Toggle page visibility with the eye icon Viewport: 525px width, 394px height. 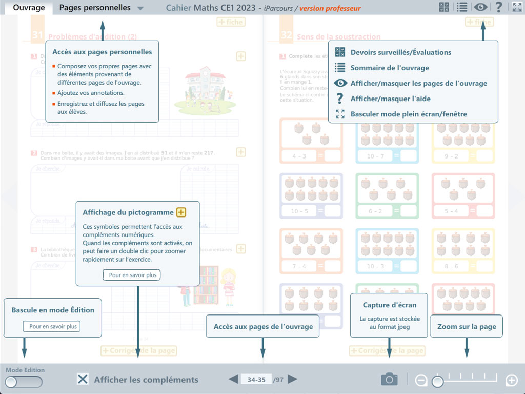480,7
